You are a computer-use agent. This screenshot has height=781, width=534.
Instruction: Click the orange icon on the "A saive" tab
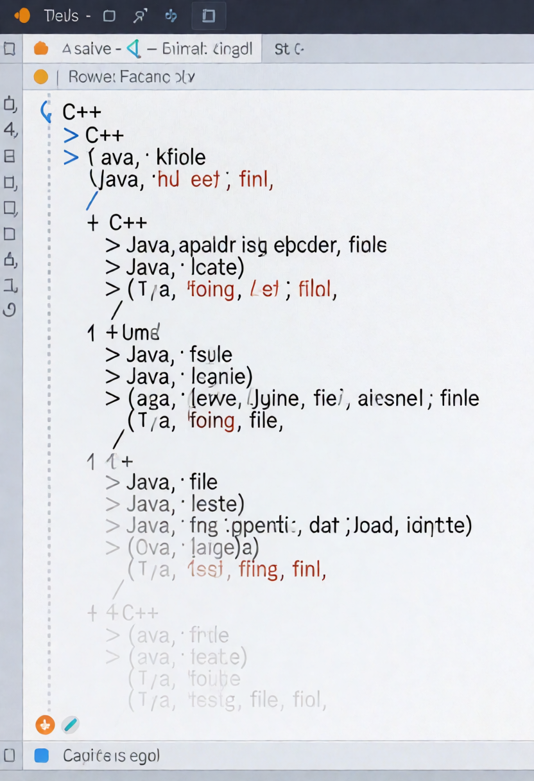[x=41, y=49]
